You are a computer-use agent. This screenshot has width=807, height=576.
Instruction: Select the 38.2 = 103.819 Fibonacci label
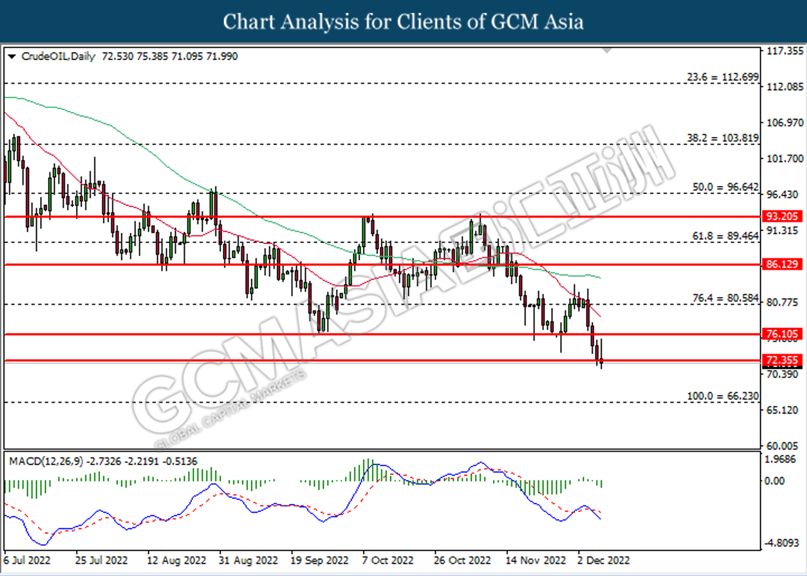coord(723,138)
